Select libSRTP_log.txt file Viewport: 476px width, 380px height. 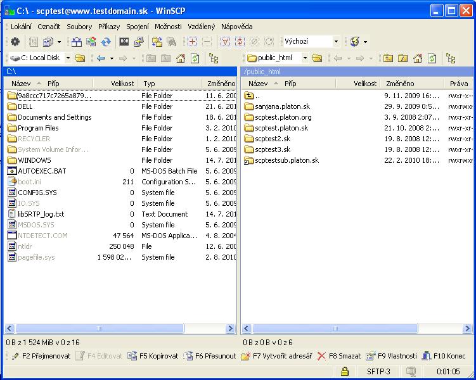[x=35, y=214]
